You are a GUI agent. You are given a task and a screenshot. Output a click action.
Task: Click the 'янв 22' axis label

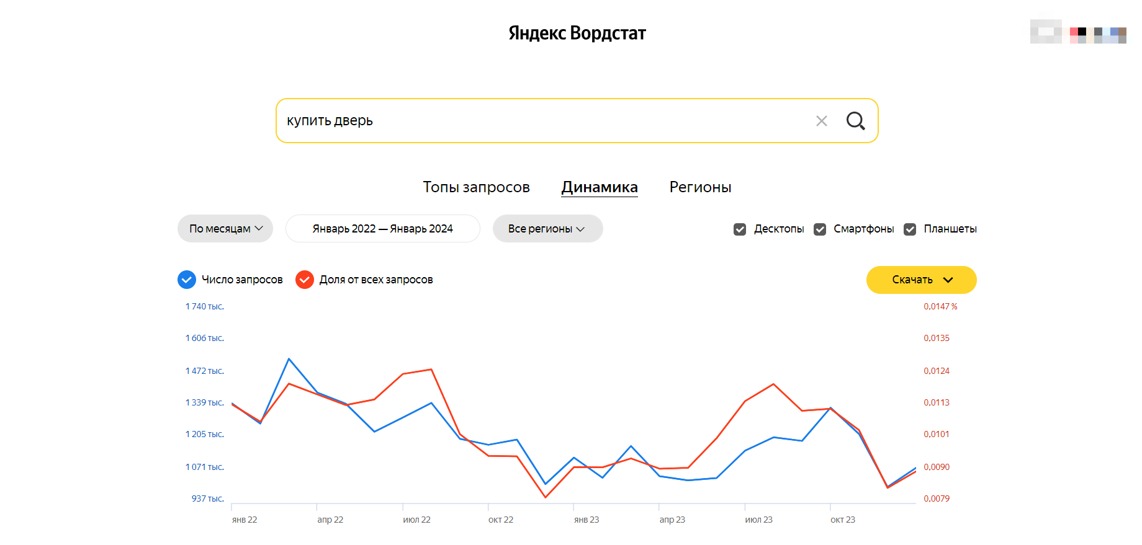point(245,520)
